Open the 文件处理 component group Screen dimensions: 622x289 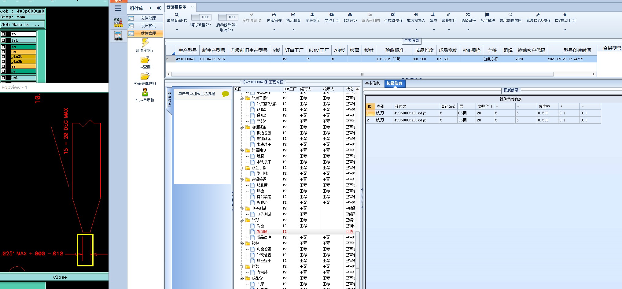tap(145, 18)
